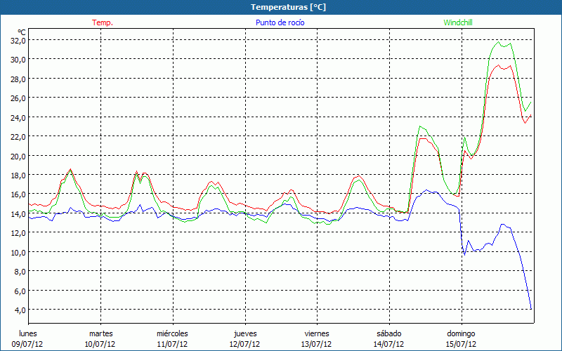The image size is (562, 351).
Task: Click the 09/07/12 date label
Action: (x=28, y=344)
